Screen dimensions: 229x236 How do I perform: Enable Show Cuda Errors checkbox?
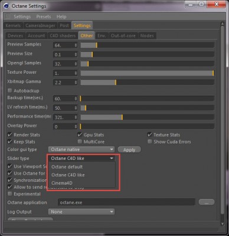(150, 142)
